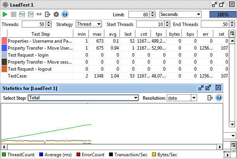Click the min column header
The image size is (237, 159).
pyautogui.click(x=81, y=34)
